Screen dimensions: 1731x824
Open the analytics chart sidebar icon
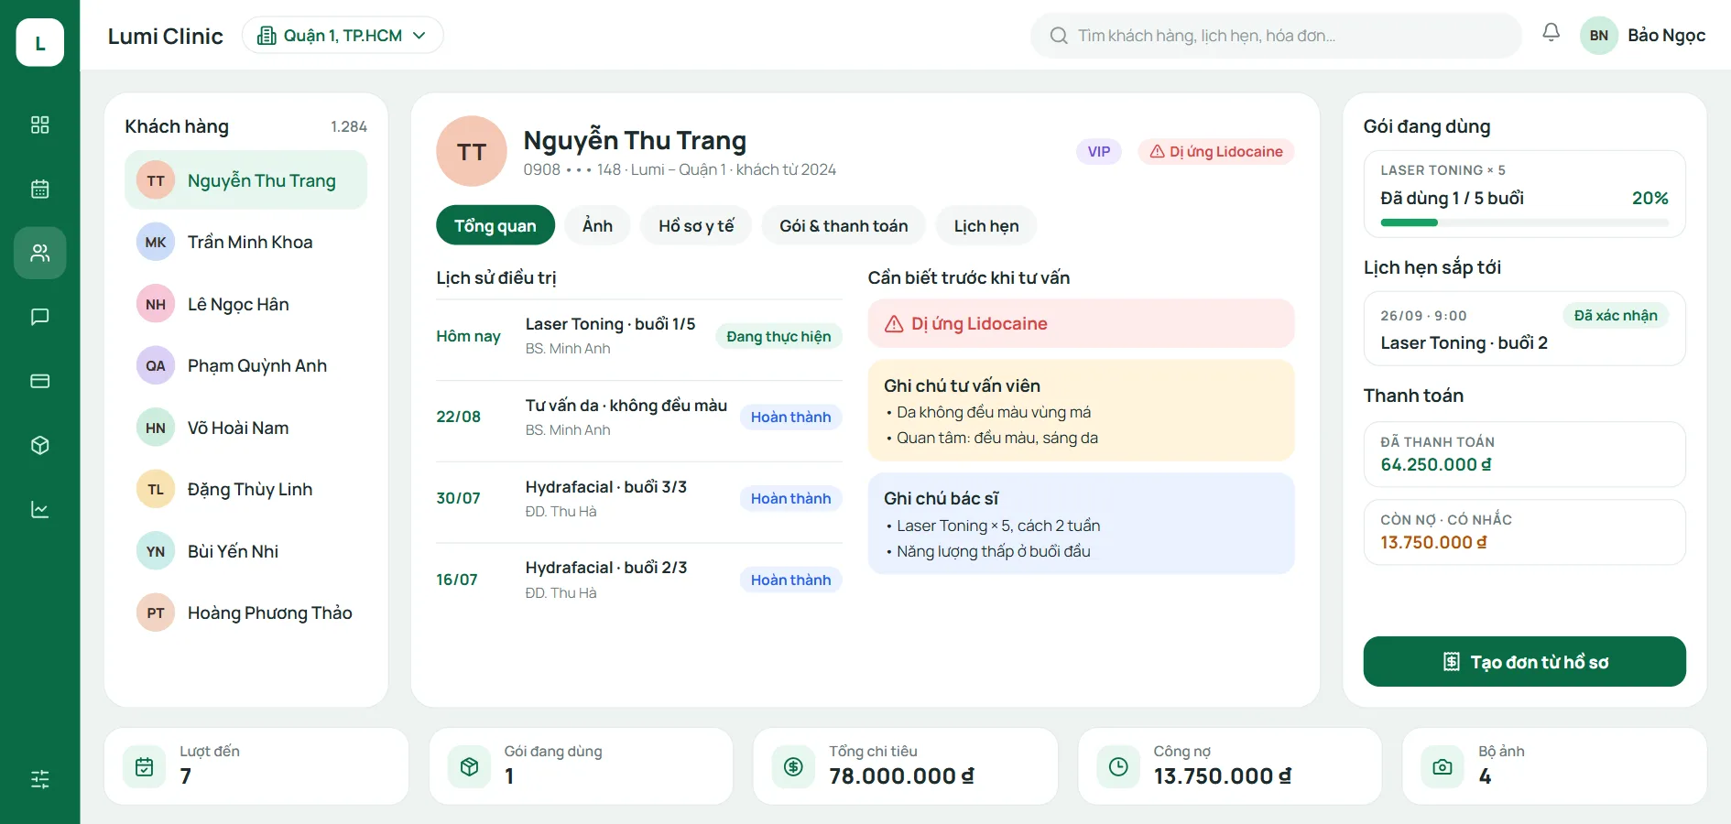pos(39,509)
